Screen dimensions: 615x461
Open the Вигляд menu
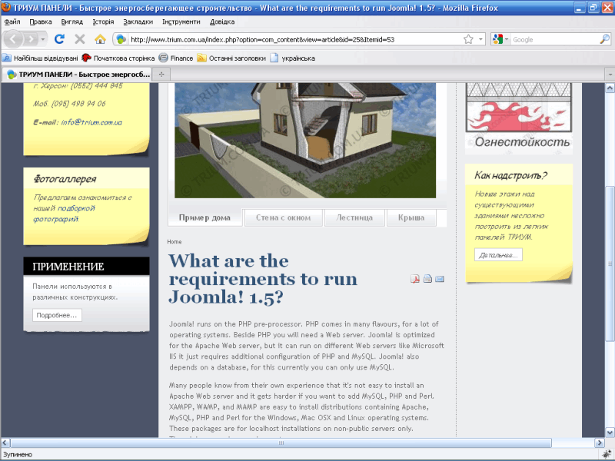[x=71, y=22]
